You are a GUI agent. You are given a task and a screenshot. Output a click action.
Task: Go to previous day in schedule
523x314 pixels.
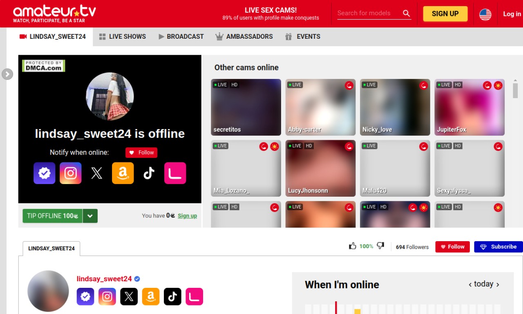point(470,285)
